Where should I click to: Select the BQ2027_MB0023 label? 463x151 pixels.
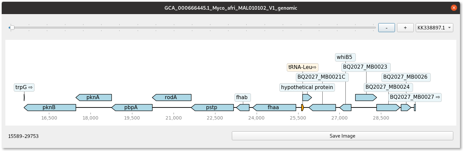click(365, 67)
